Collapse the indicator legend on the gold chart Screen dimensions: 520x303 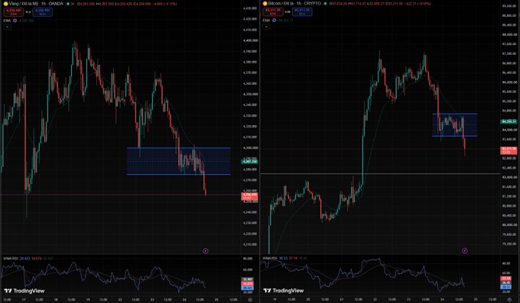(7, 27)
